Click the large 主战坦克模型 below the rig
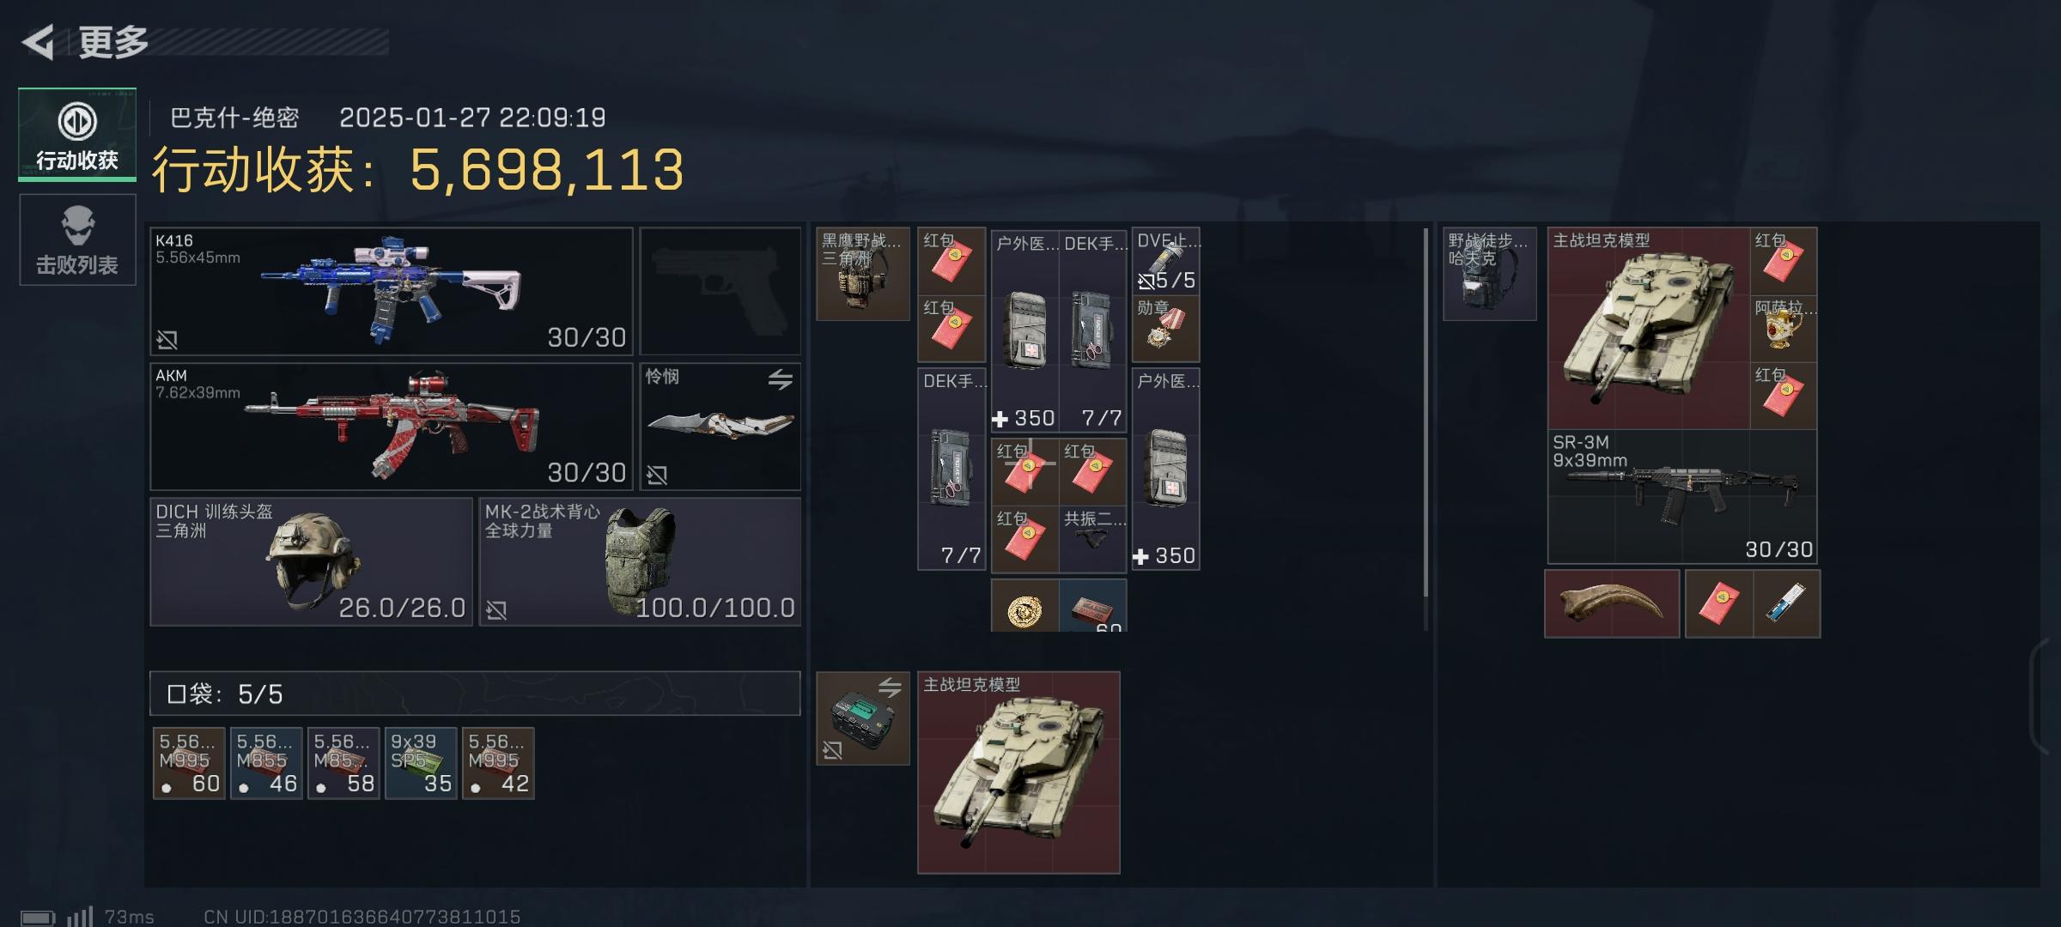Screen dimensions: 2061x927 pyautogui.click(x=1018, y=772)
